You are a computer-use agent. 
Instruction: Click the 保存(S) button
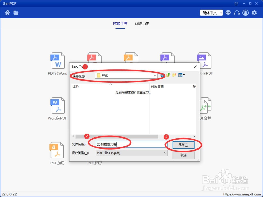pos(183,145)
